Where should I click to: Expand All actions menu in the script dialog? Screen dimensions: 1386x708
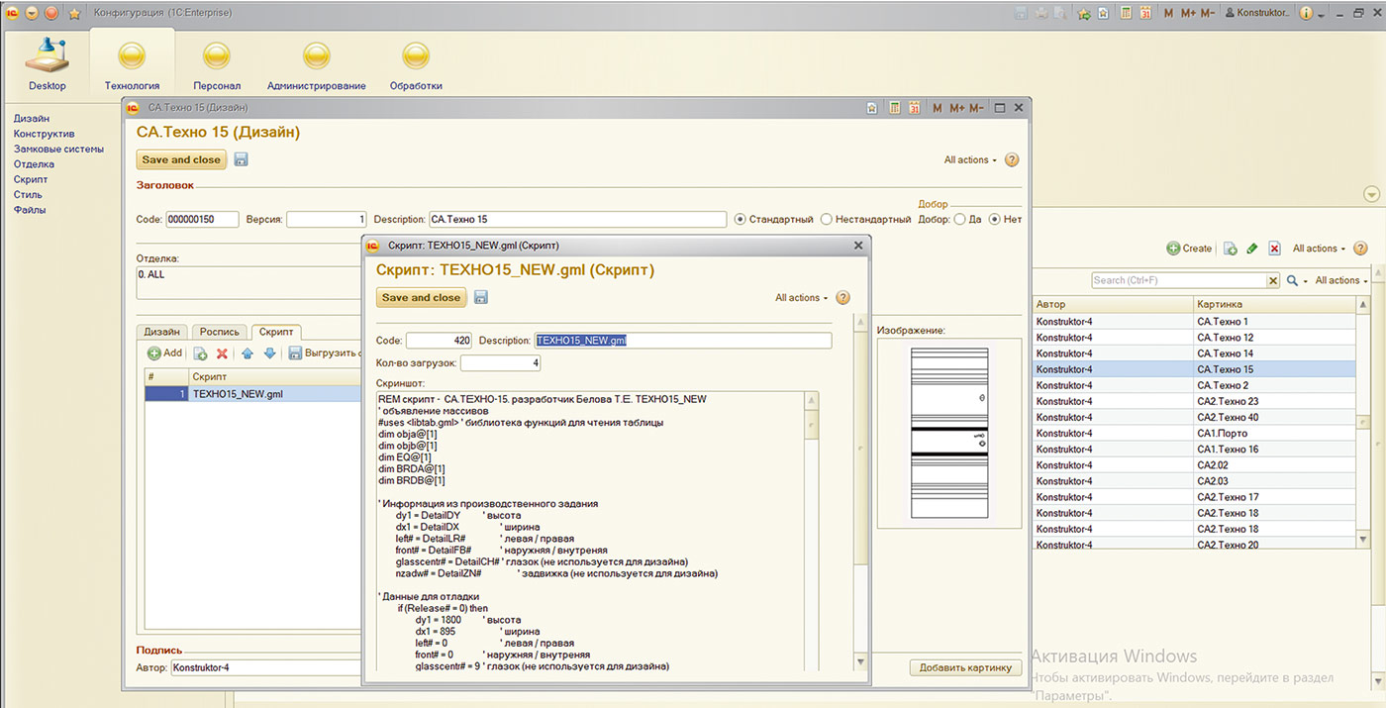click(x=801, y=298)
